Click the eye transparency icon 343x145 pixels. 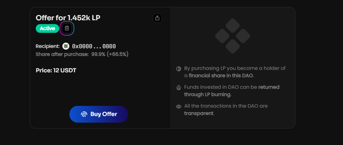179,106
